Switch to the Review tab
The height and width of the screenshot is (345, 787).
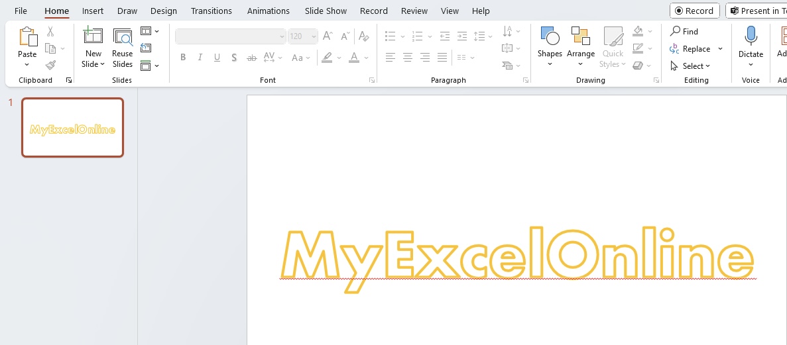(x=414, y=11)
